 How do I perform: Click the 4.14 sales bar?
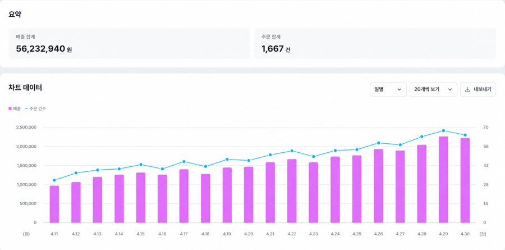tap(119, 199)
